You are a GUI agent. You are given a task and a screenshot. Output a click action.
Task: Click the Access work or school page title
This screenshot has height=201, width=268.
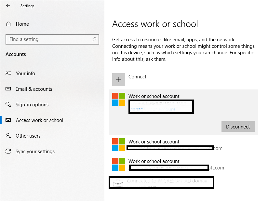coord(155,24)
